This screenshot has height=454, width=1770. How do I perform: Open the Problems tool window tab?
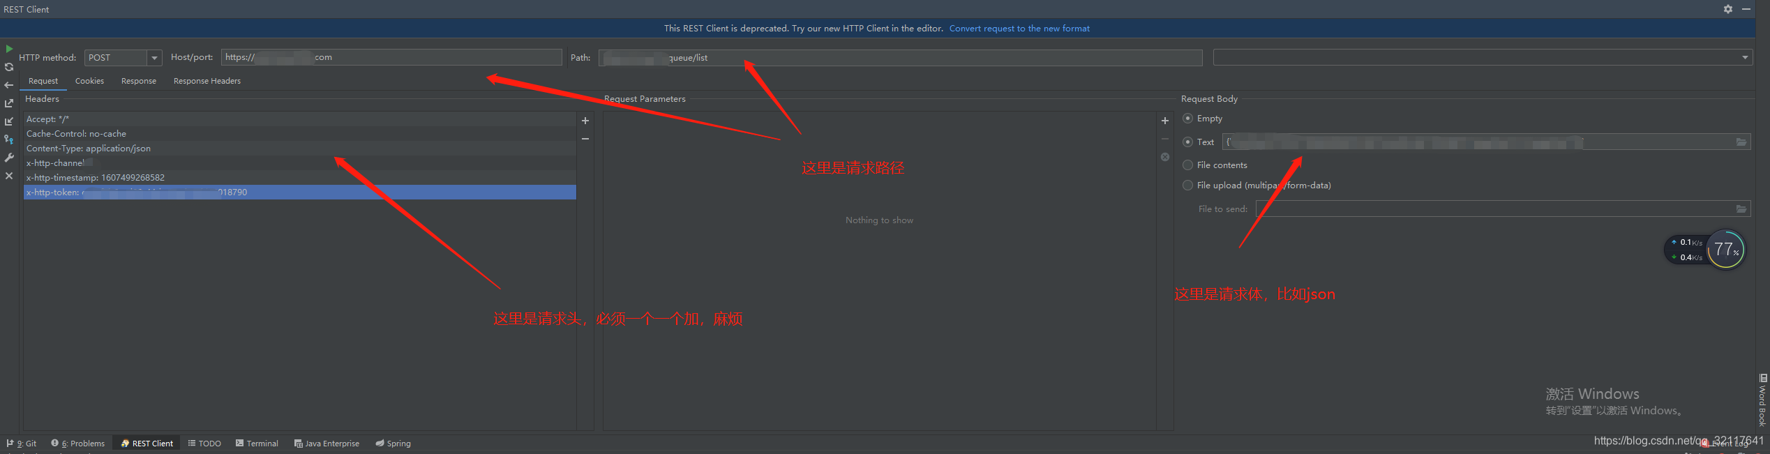(x=77, y=444)
